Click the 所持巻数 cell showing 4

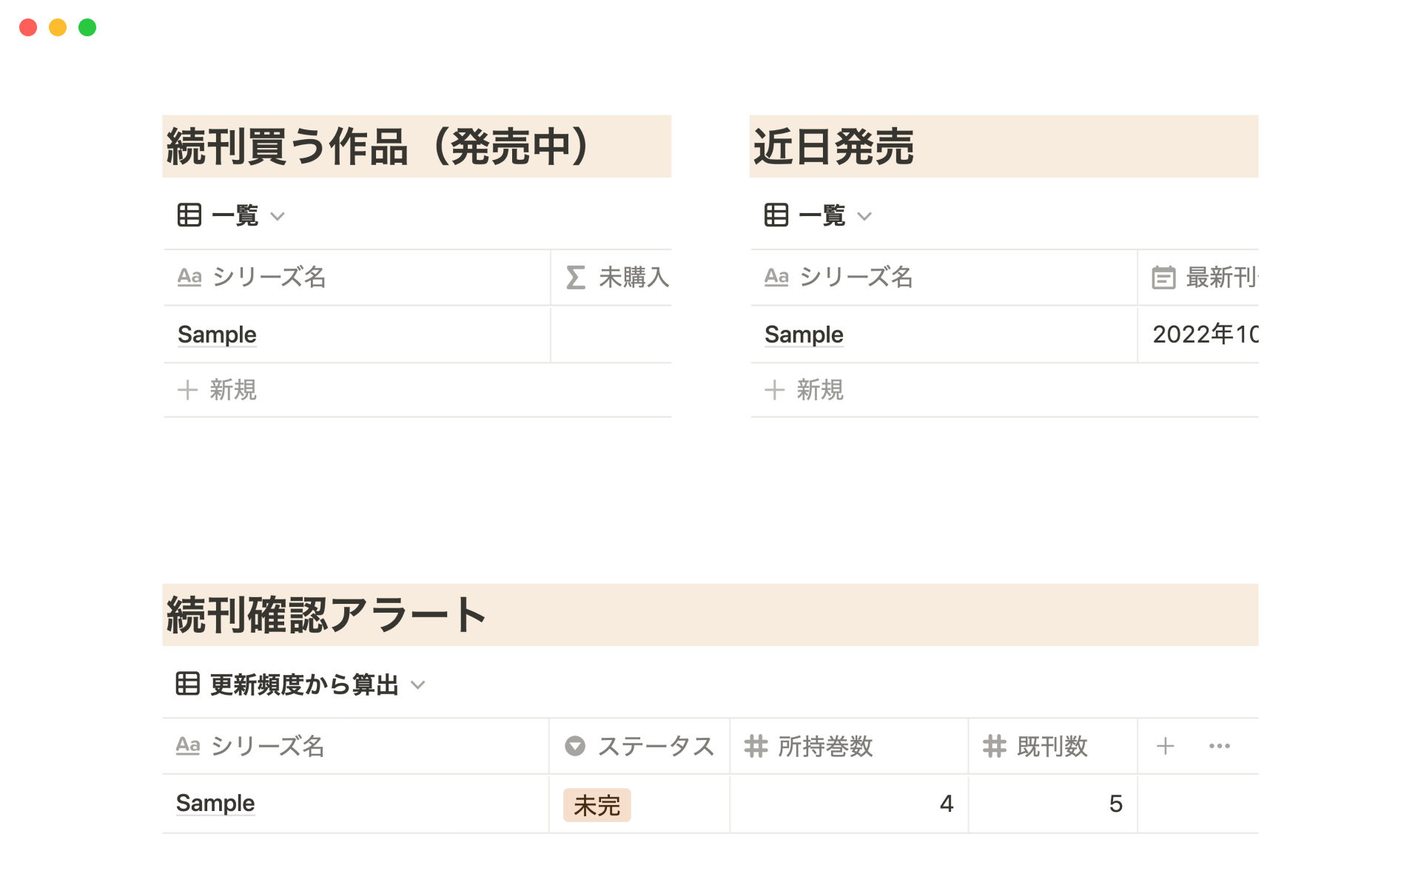[x=849, y=804]
